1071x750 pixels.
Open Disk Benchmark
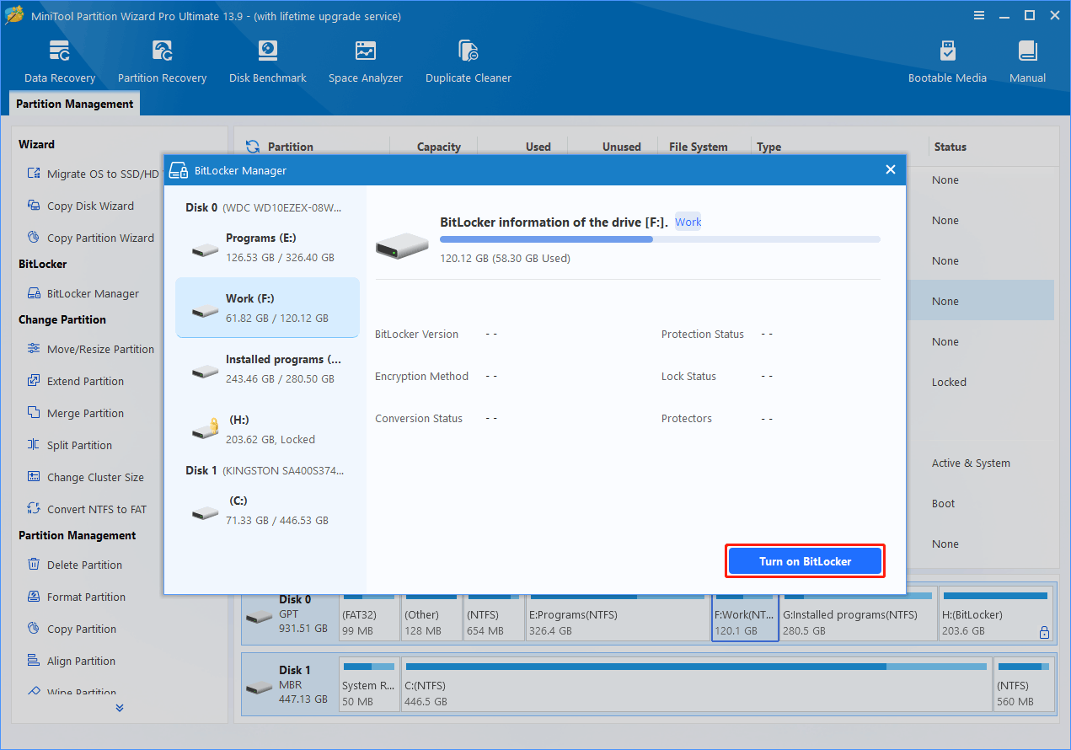[268, 62]
